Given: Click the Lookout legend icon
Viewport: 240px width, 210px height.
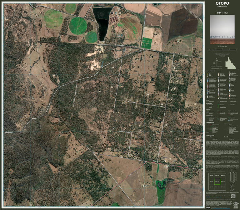Looking at the screenshot, I should pyautogui.click(x=208, y=95).
